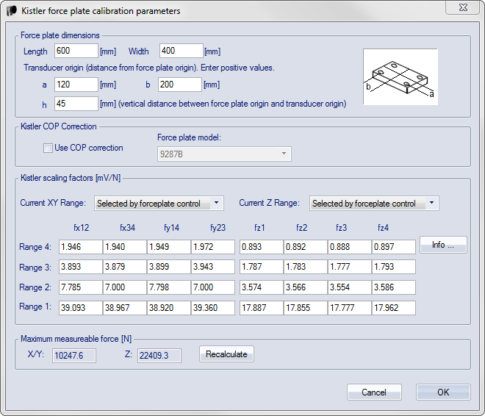Click Range 3 fx12 value 3.893
The image size is (485, 416).
point(81,267)
